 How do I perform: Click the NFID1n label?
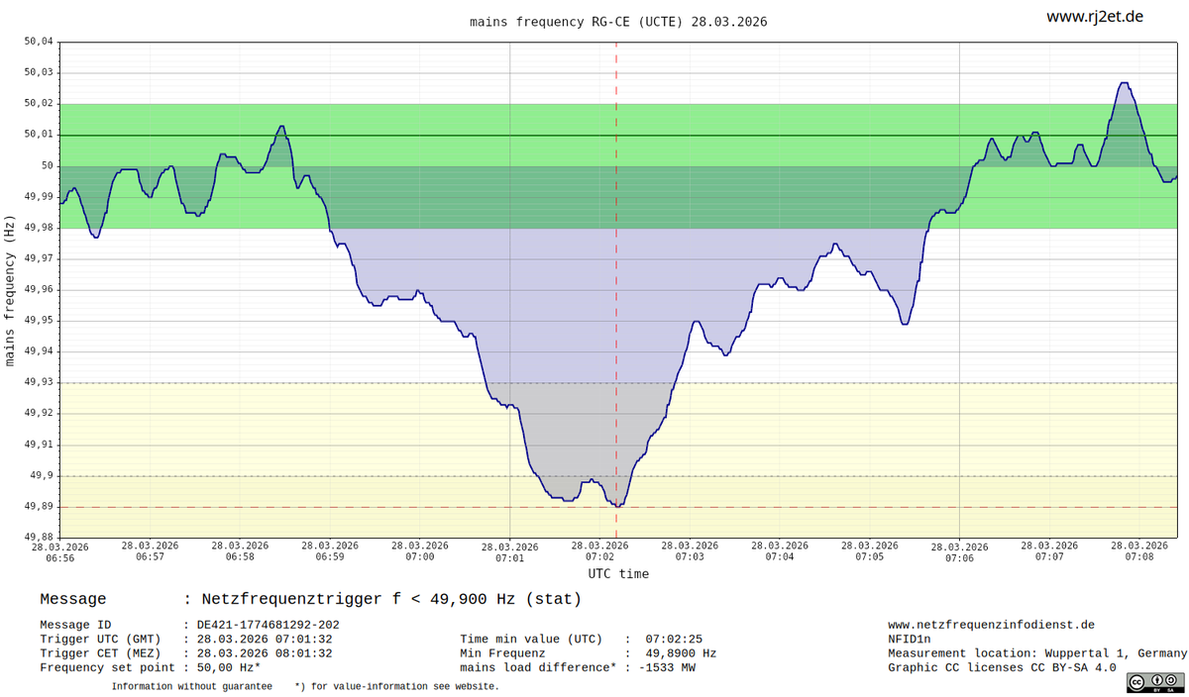(910, 640)
